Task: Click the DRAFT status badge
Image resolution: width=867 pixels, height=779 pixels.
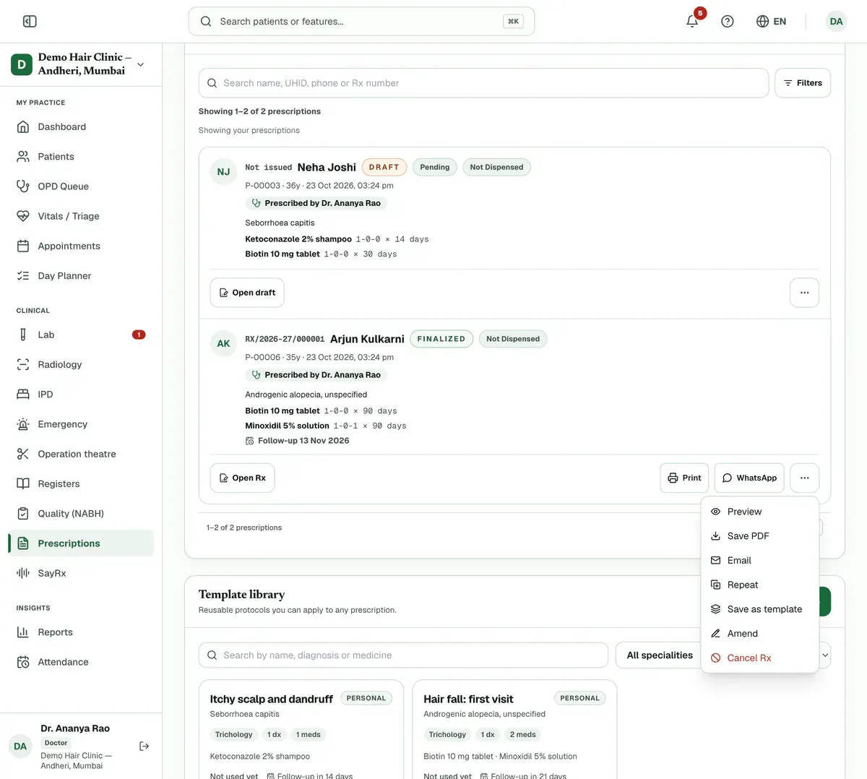Action: tap(384, 167)
